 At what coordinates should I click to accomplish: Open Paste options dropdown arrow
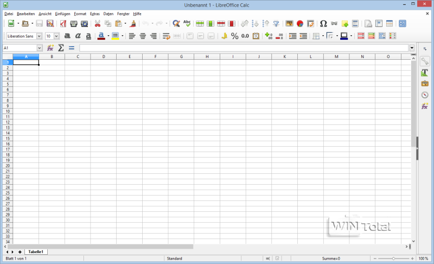[125, 23]
